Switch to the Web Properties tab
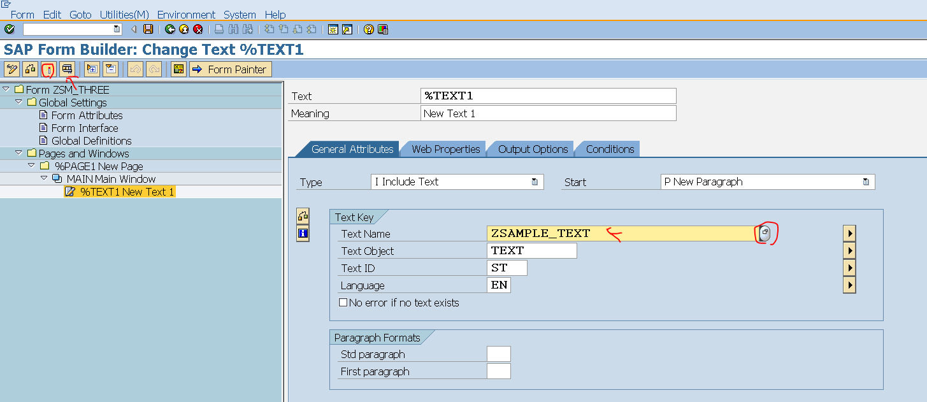Viewport: 927px width, 402px height. tap(445, 149)
